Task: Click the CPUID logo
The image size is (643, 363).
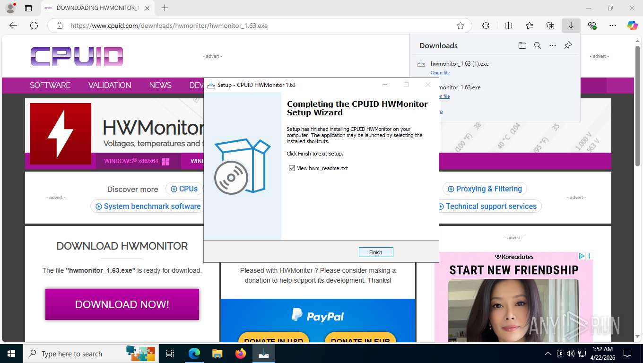Action: 77,56
